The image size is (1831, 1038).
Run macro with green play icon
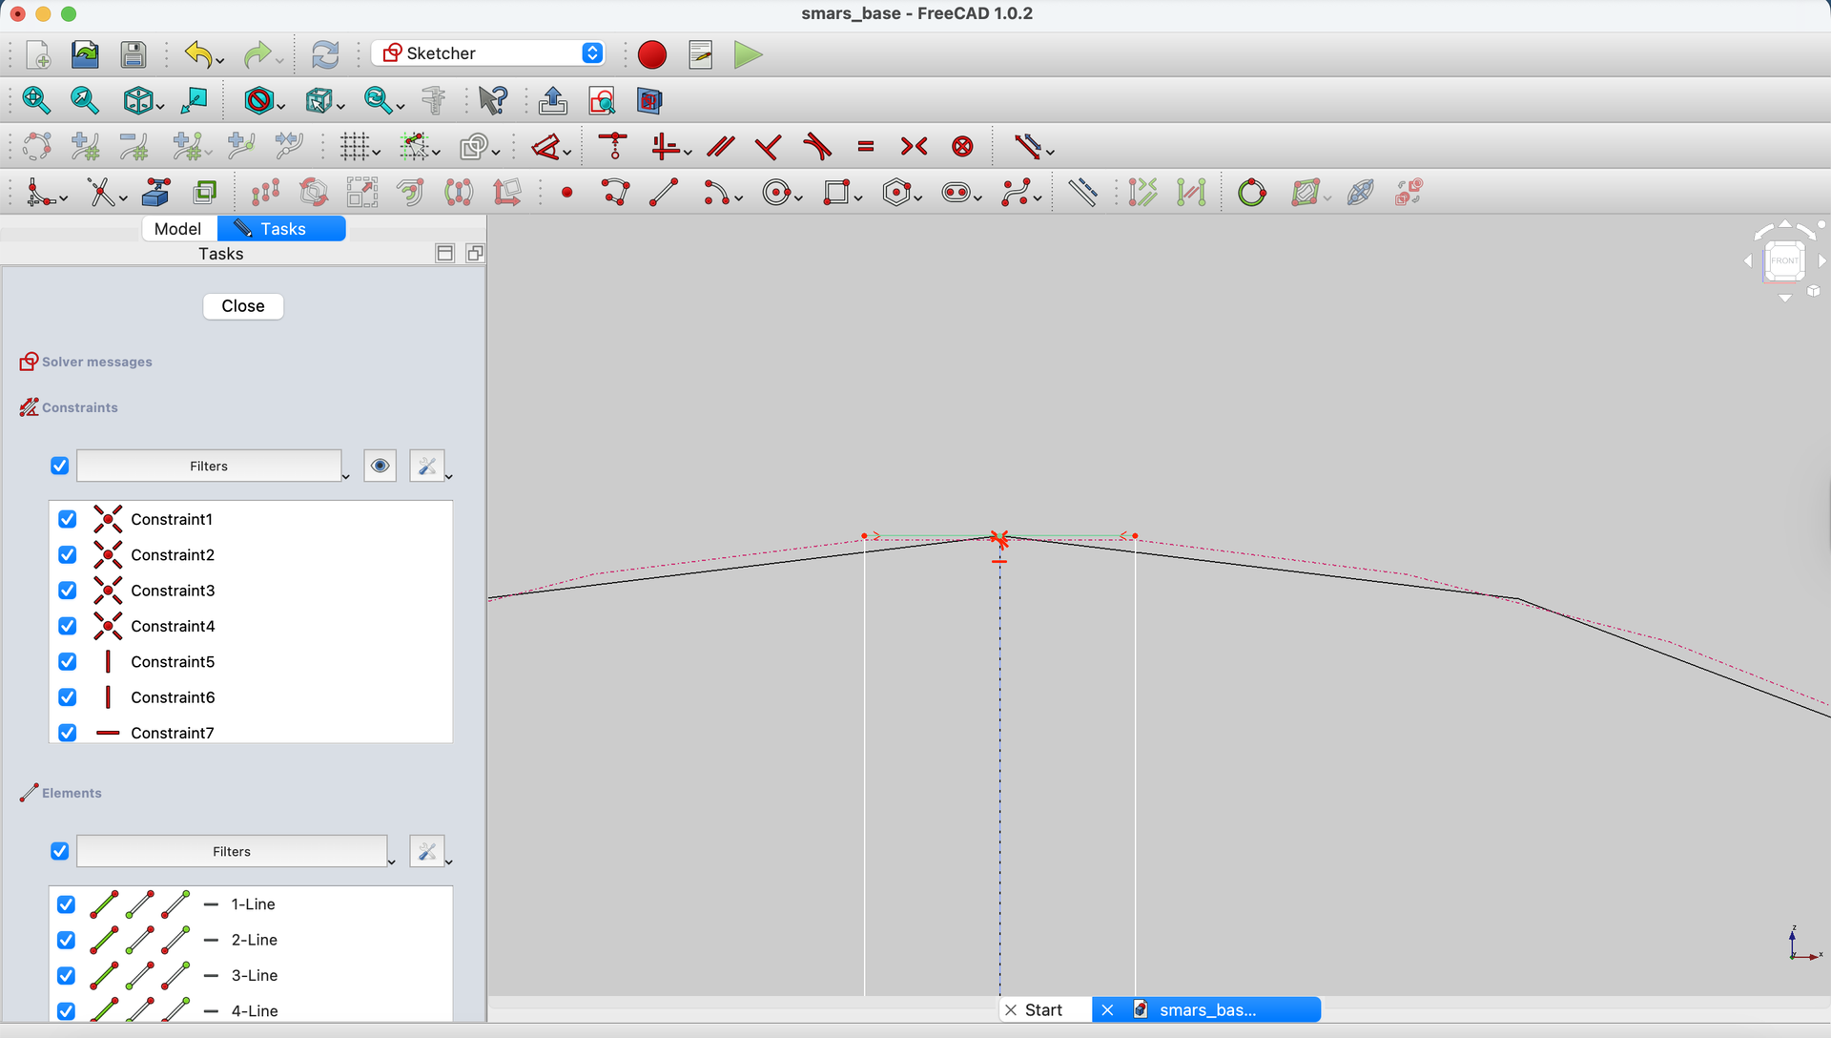tap(748, 54)
